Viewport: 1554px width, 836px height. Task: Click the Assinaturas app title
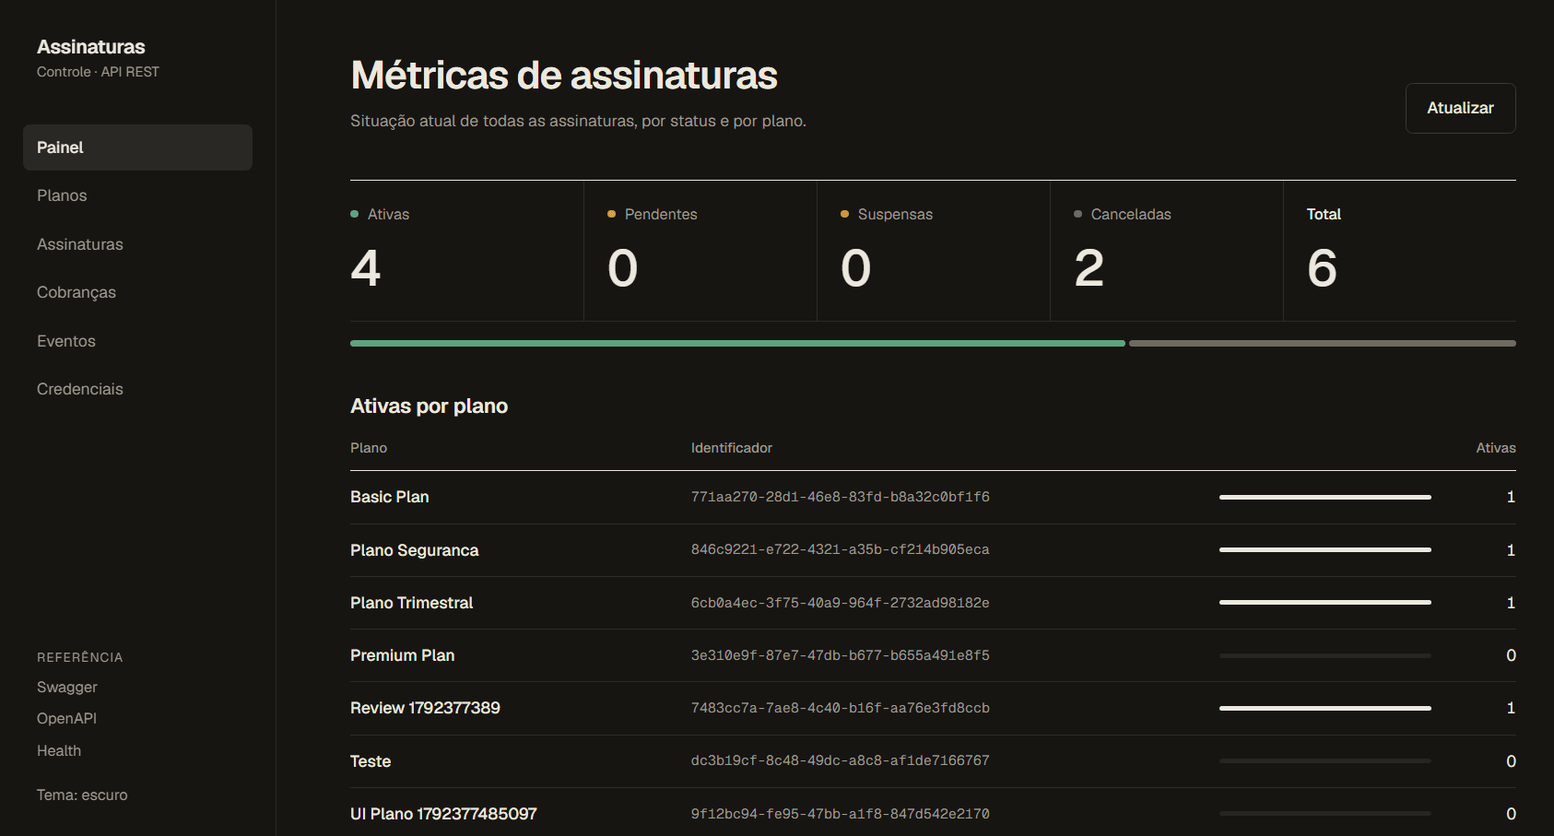(x=91, y=47)
